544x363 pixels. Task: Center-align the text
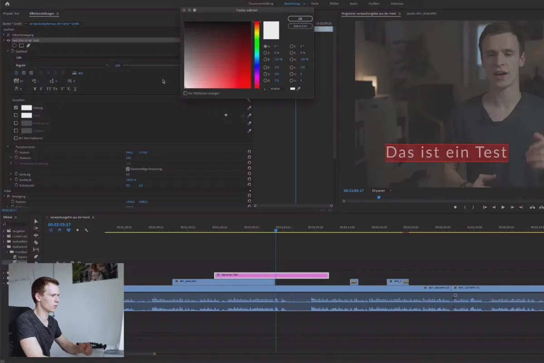tap(24, 73)
